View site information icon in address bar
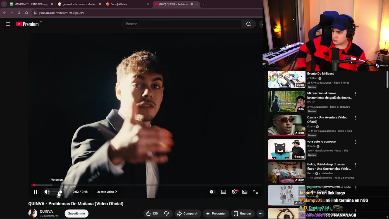 [x=35, y=13]
